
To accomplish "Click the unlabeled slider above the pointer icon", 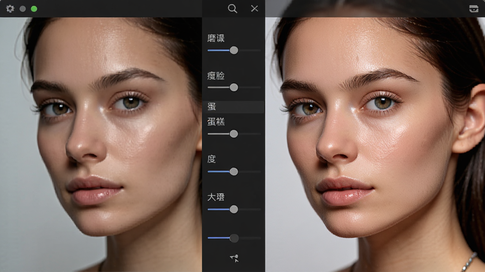I will coord(234,238).
